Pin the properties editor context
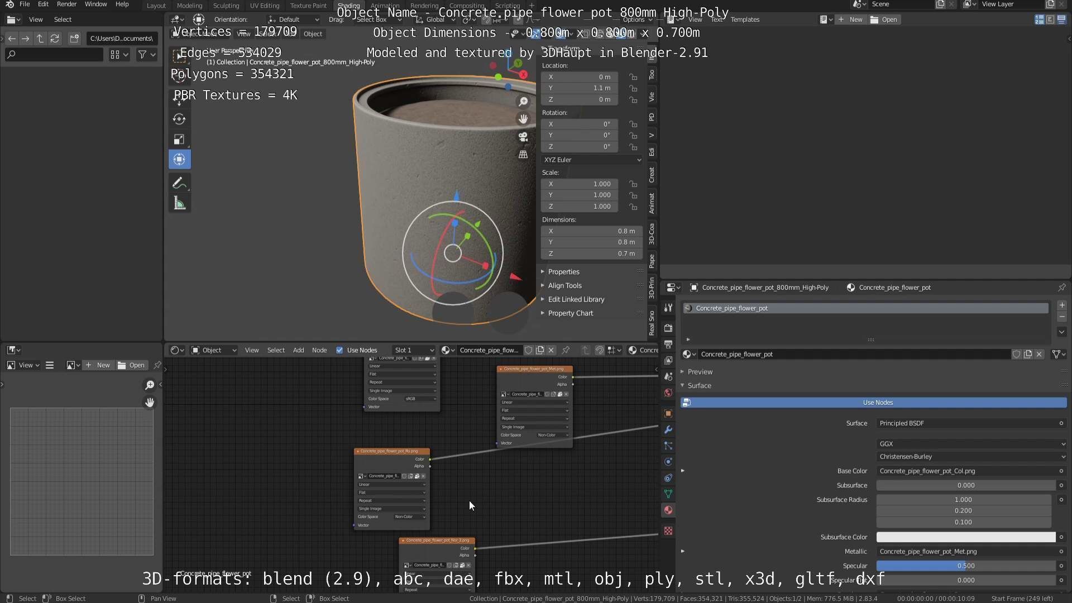This screenshot has height=603, width=1072. (x=1061, y=288)
